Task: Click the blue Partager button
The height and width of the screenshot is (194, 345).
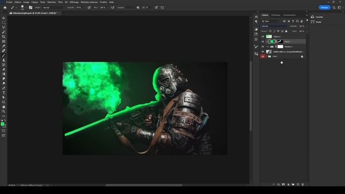Action: tap(325, 8)
